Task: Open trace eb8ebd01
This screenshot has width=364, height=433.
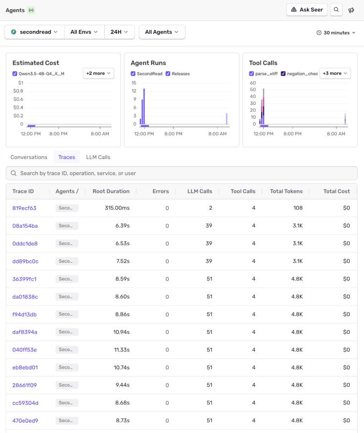Action: [25, 367]
